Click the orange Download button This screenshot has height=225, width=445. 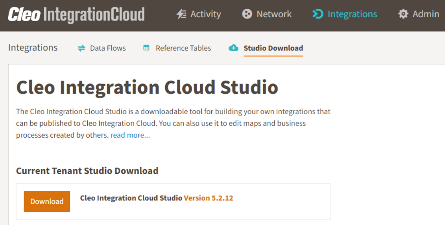(47, 201)
